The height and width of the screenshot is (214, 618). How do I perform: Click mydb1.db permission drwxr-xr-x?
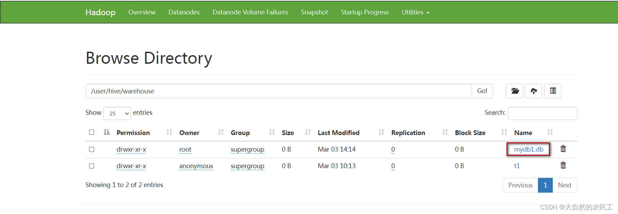tap(131, 150)
